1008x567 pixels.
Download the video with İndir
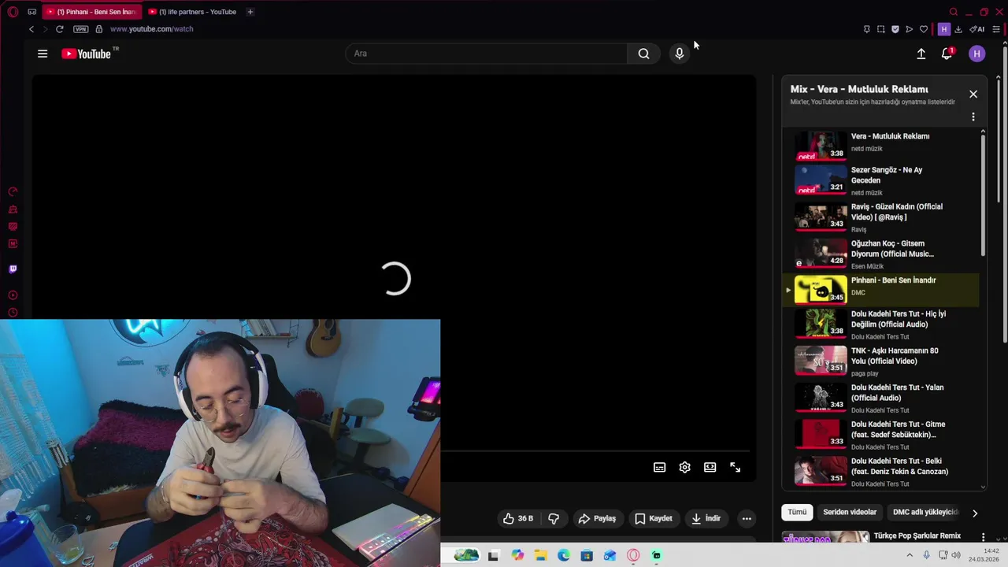pos(706,518)
